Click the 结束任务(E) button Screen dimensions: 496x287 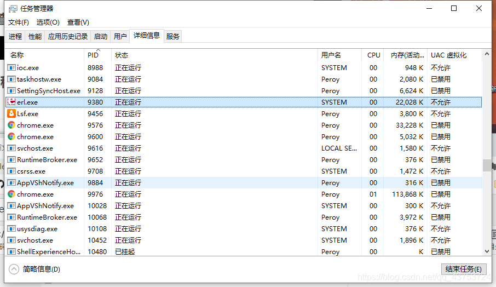click(x=463, y=269)
